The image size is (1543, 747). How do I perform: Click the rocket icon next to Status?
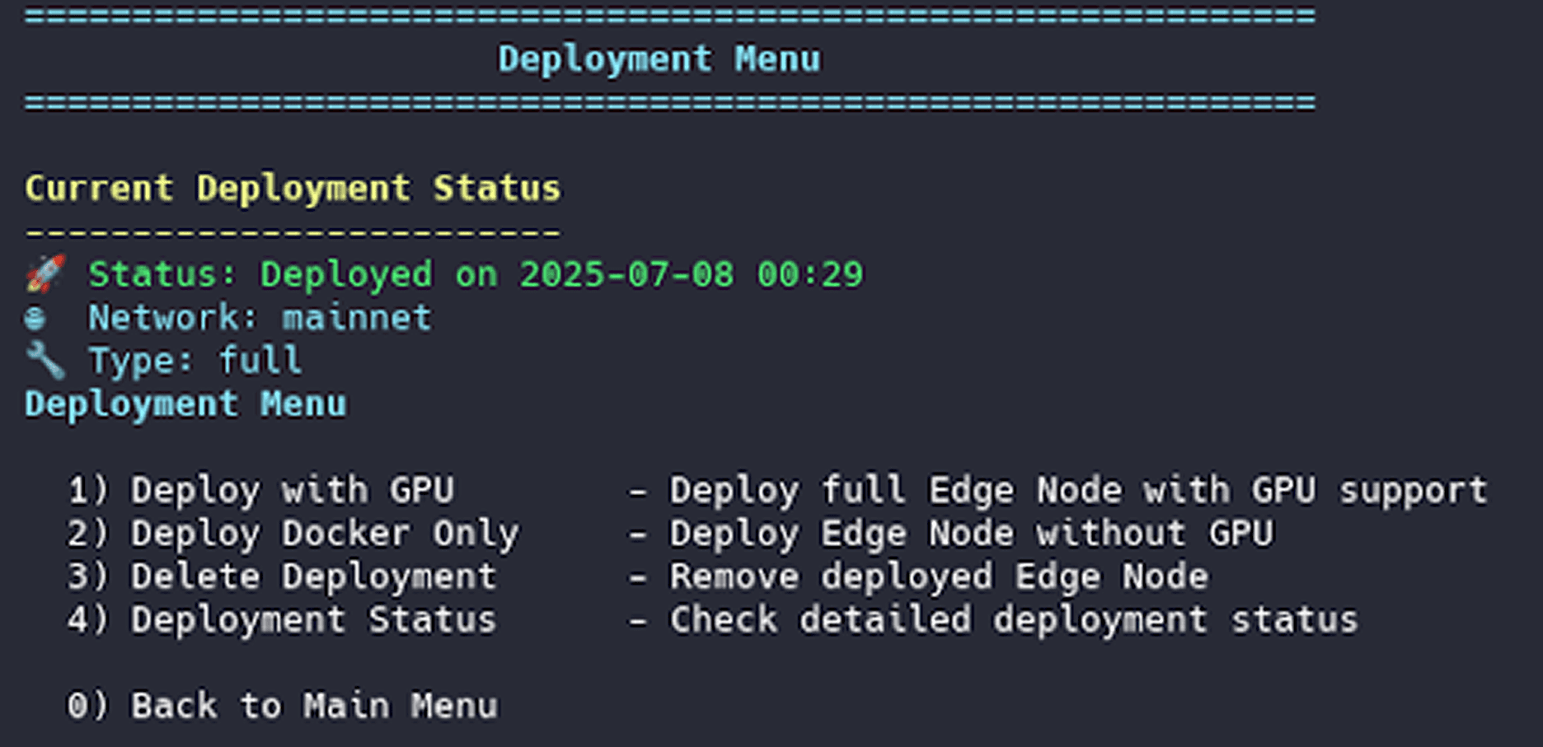[x=45, y=273]
